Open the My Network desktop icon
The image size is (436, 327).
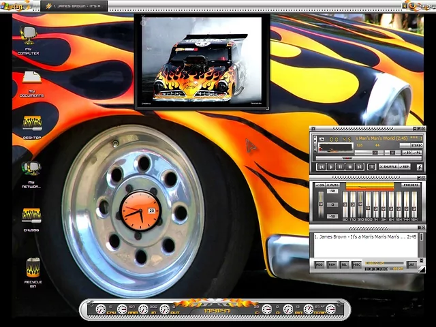click(31, 169)
